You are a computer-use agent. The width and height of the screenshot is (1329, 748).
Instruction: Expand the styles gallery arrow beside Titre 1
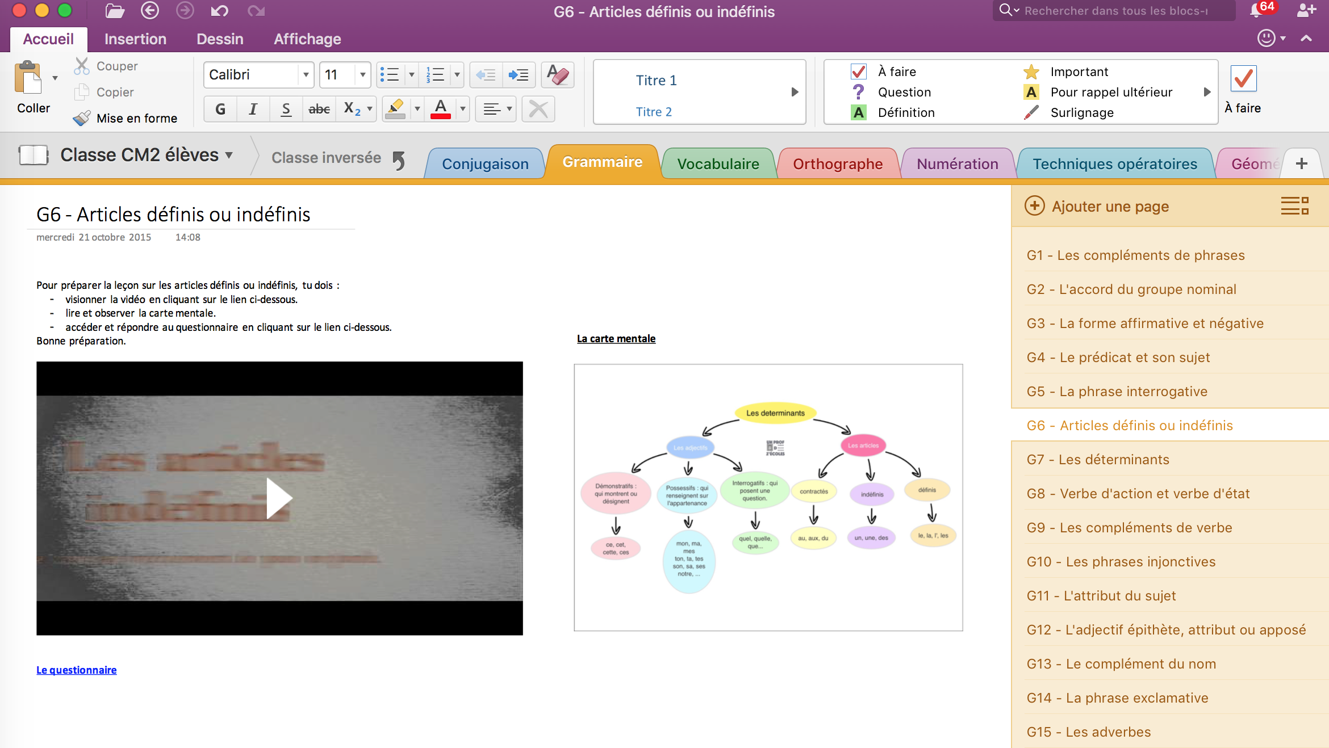[795, 92]
